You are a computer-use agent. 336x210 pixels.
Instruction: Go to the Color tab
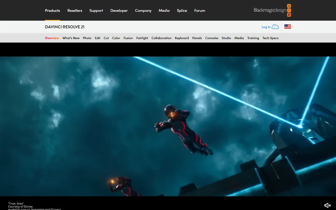pyautogui.click(x=116, y=38)
